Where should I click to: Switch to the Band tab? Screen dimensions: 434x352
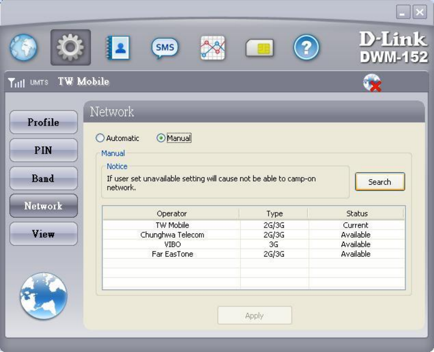click(x=43, y=178)
